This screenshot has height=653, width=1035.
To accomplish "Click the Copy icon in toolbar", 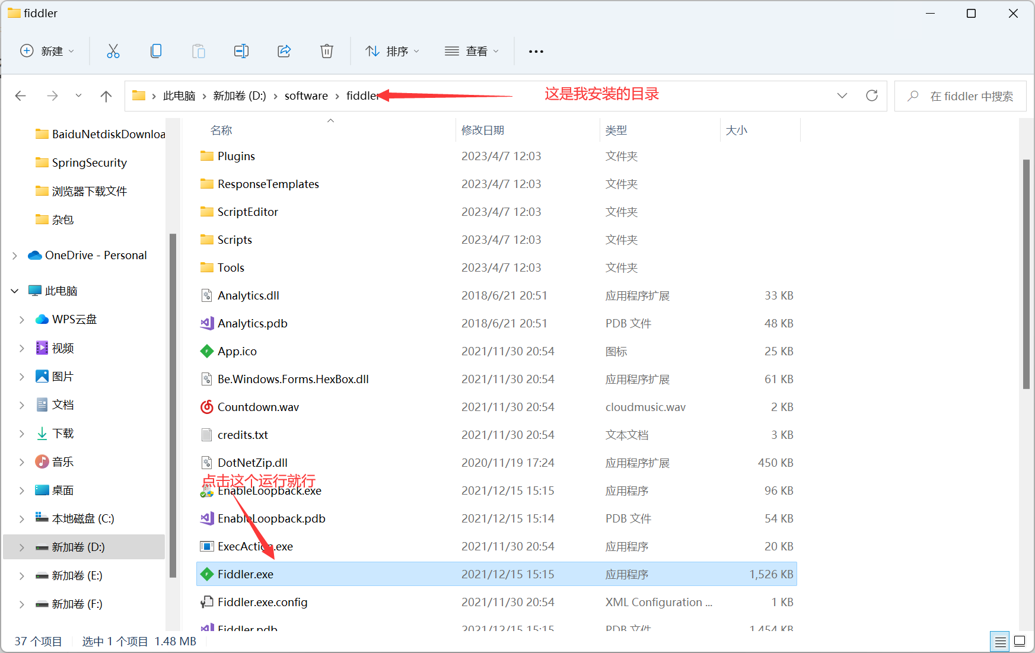I will click(156, 51).
